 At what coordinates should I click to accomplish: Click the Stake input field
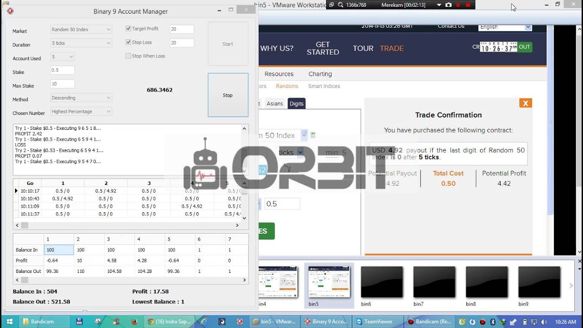click(x=62, y=70)
